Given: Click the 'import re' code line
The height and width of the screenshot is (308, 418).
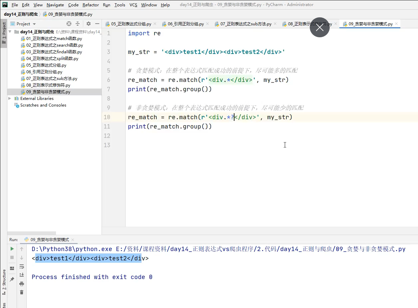Looking at the screenshot, I should (x=144, y=33).
